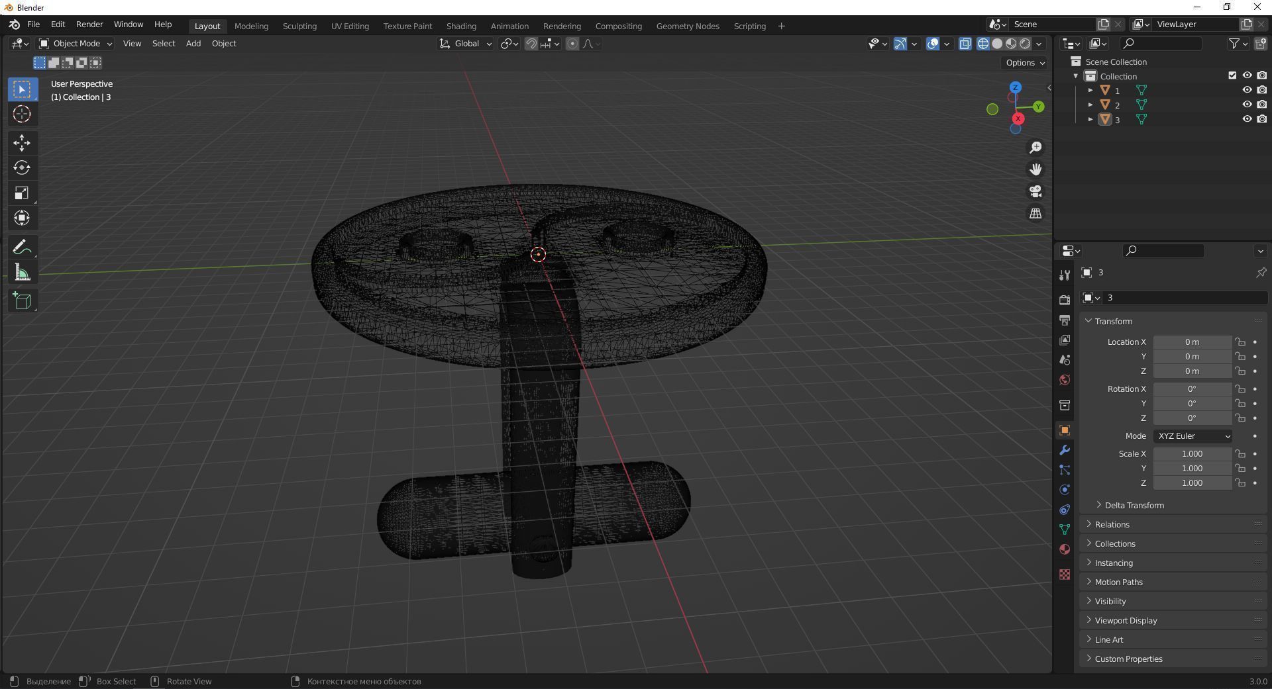Open the Render properties tab
Screen dimensions: 1272x689
click(x=1065, y=300)
